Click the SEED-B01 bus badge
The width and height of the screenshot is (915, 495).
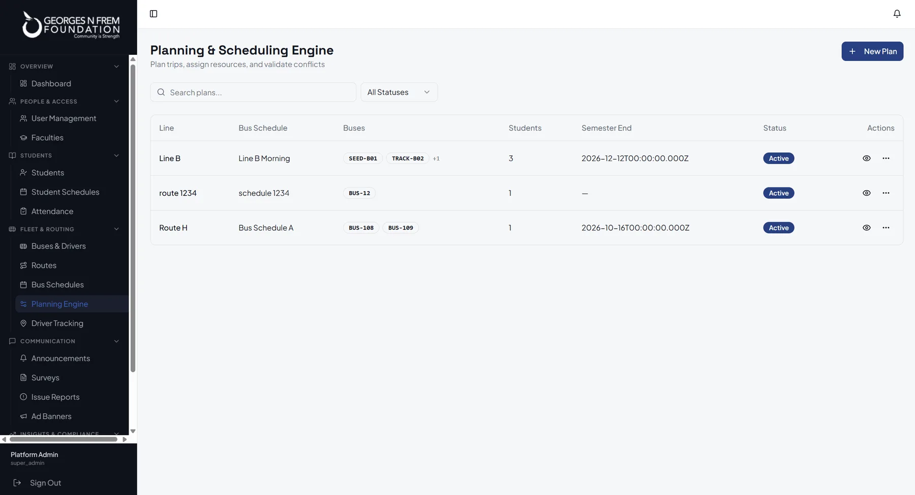[363, 159]
